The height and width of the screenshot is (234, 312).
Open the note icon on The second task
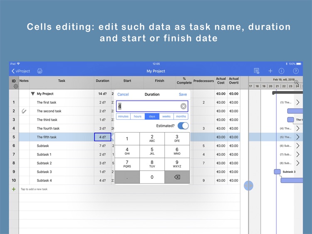(x=24, y=111)
